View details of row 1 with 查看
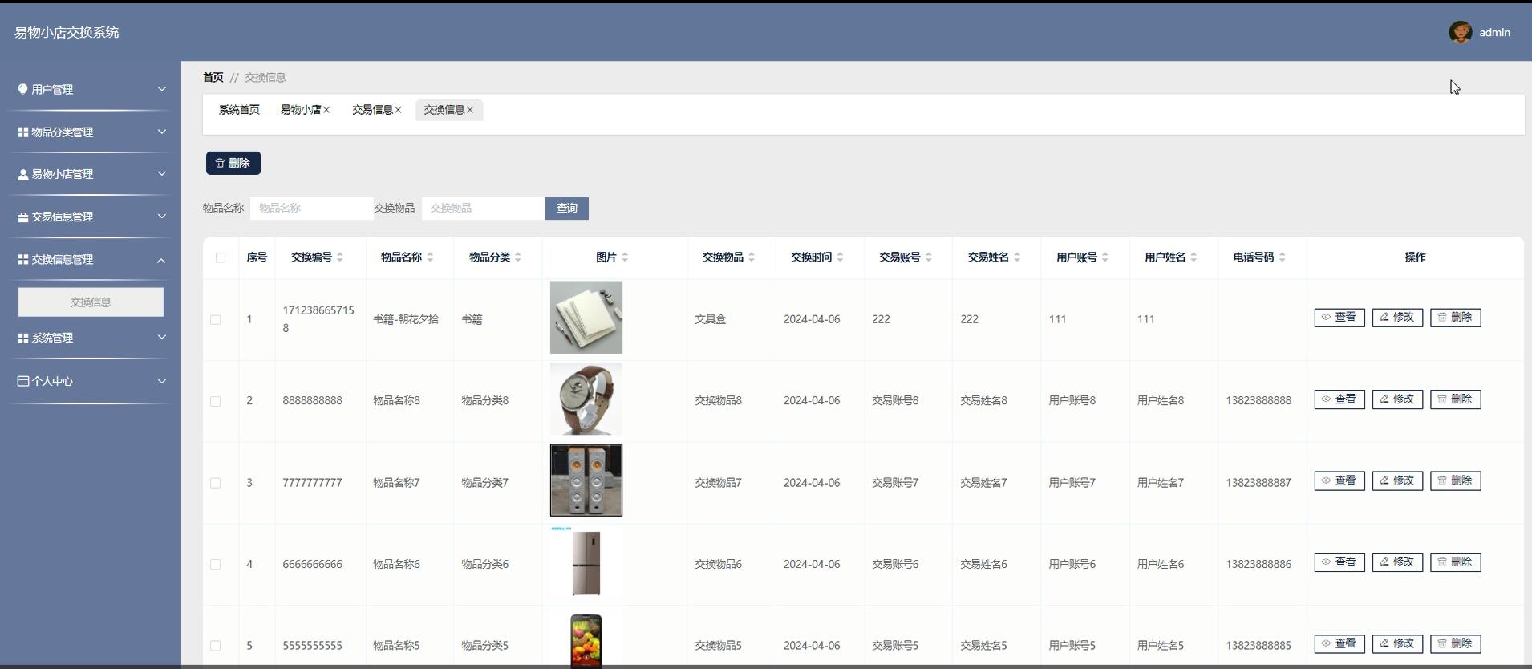The image size is (1532, 669). pos(1339,318)
